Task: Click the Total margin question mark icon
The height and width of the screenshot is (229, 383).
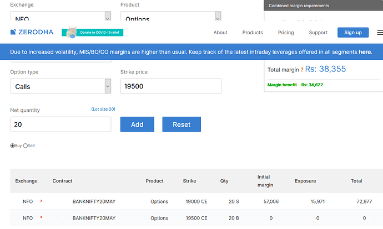Action: [x=302, y=70]
